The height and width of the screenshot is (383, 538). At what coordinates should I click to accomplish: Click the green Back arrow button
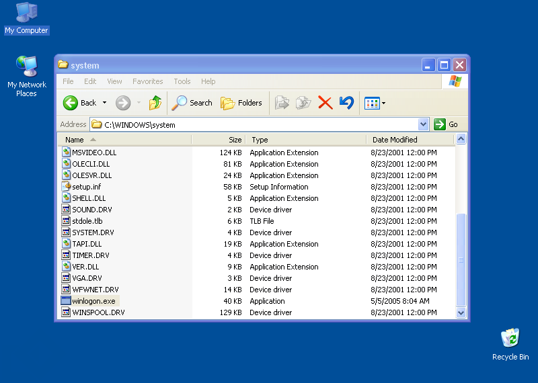coord(71,103)
